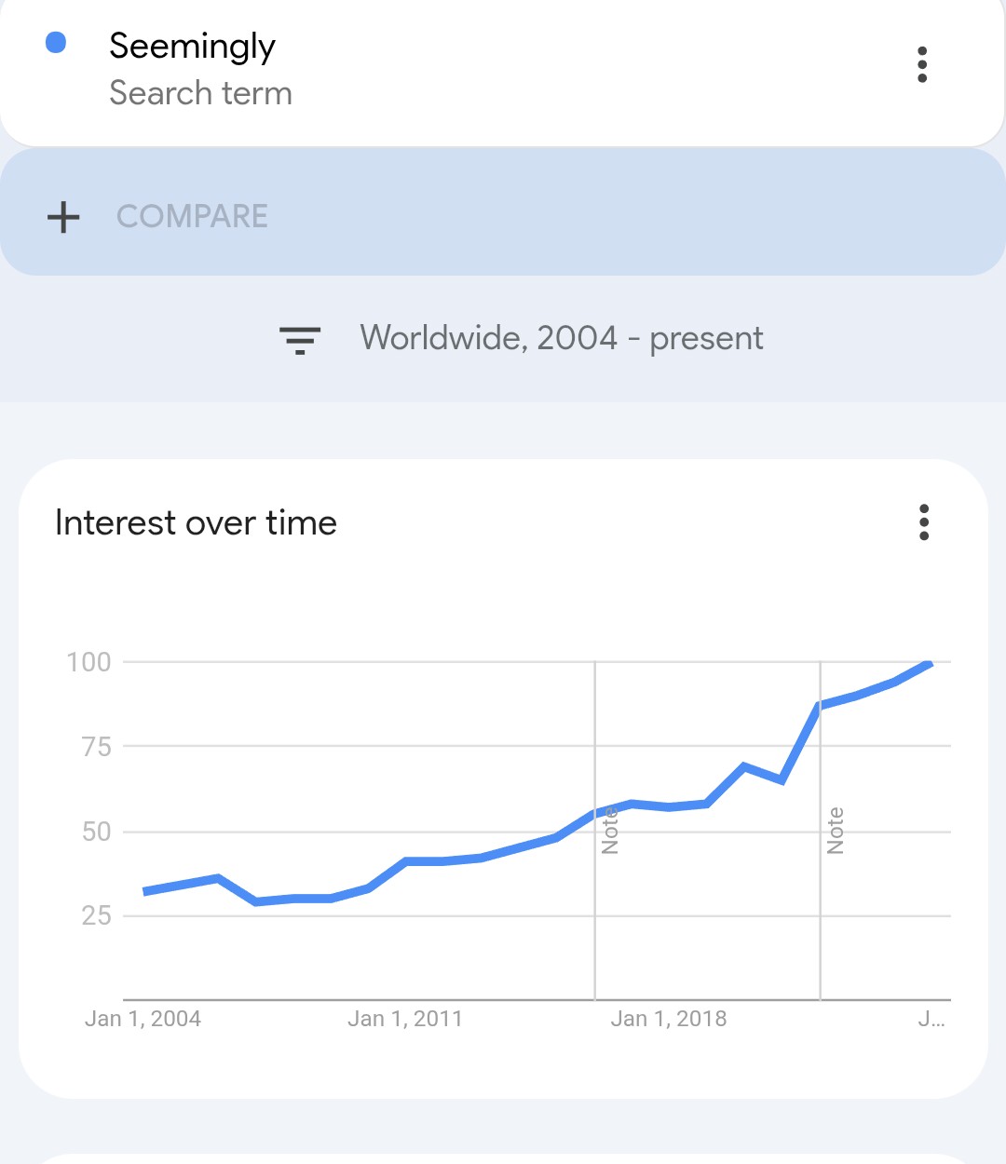The height and width of the screenshot is (1164, 1006).
Task: Click the blue dot beside Seemingly
Action: click(x=56, y=43)
